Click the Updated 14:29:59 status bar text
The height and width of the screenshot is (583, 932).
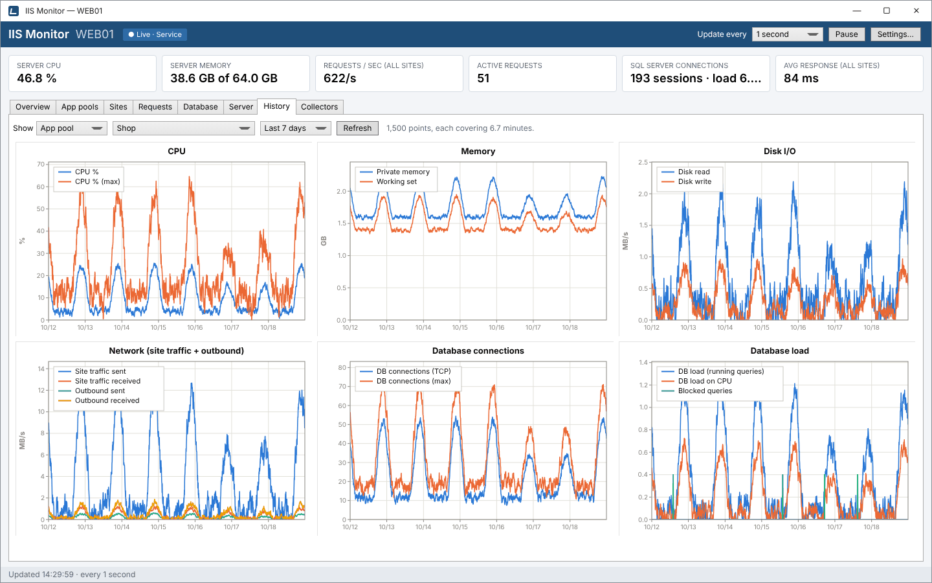tap(72, 575)
